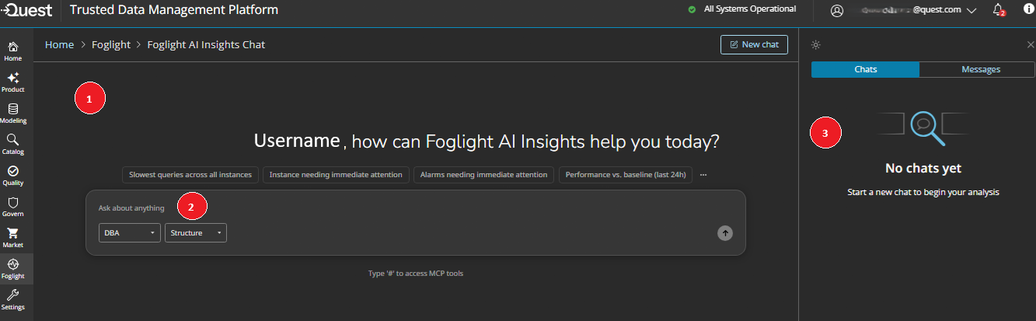Click the Ask about anything input field

click(416, 208)
